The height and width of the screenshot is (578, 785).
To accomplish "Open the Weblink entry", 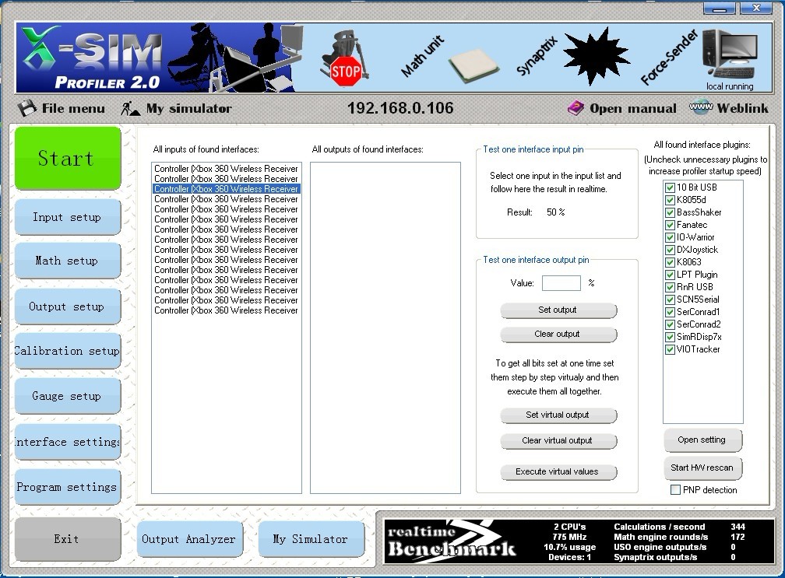I will click(x=742, y=108).
